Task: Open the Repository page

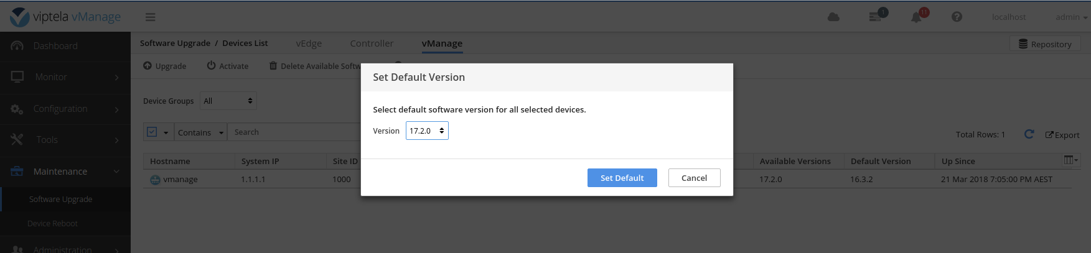Action: tap(1045, 44)
